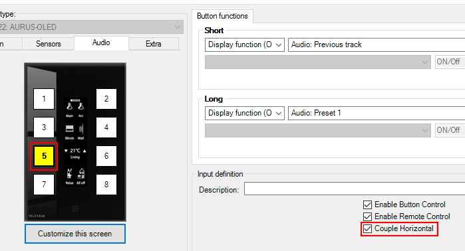
Task: Click the temperature up arrow on display
Action: pos(84,151)
